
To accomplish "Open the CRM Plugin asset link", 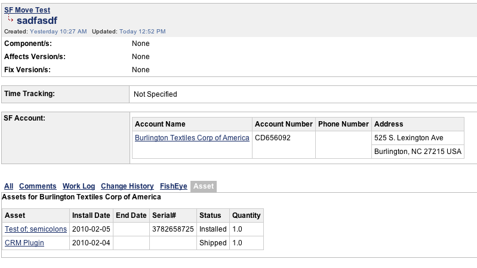I will point(24,243).
